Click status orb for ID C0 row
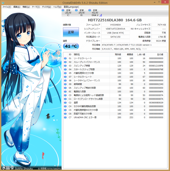Viewport: 170px width, 171px height. pos(65,95)
